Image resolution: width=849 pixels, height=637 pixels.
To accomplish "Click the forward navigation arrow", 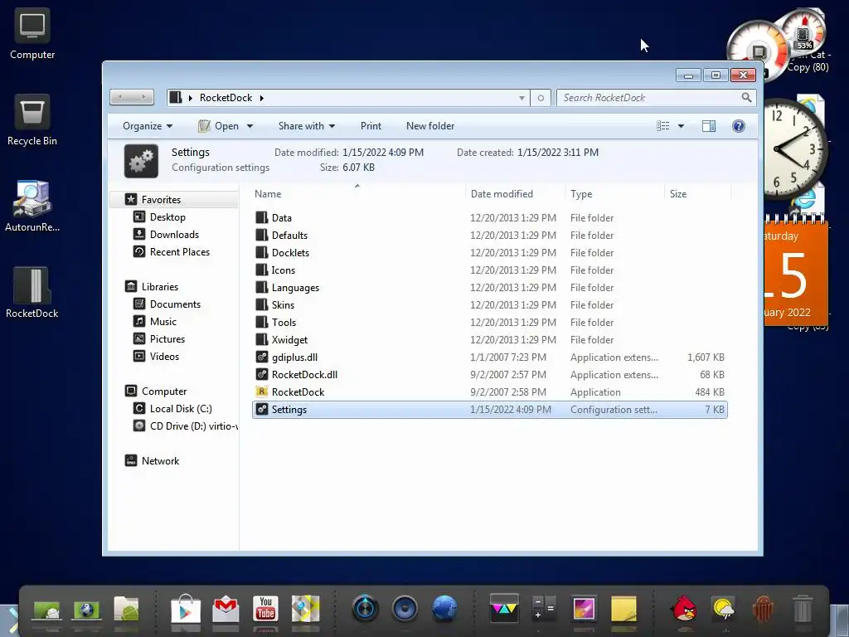I will 143,97.
